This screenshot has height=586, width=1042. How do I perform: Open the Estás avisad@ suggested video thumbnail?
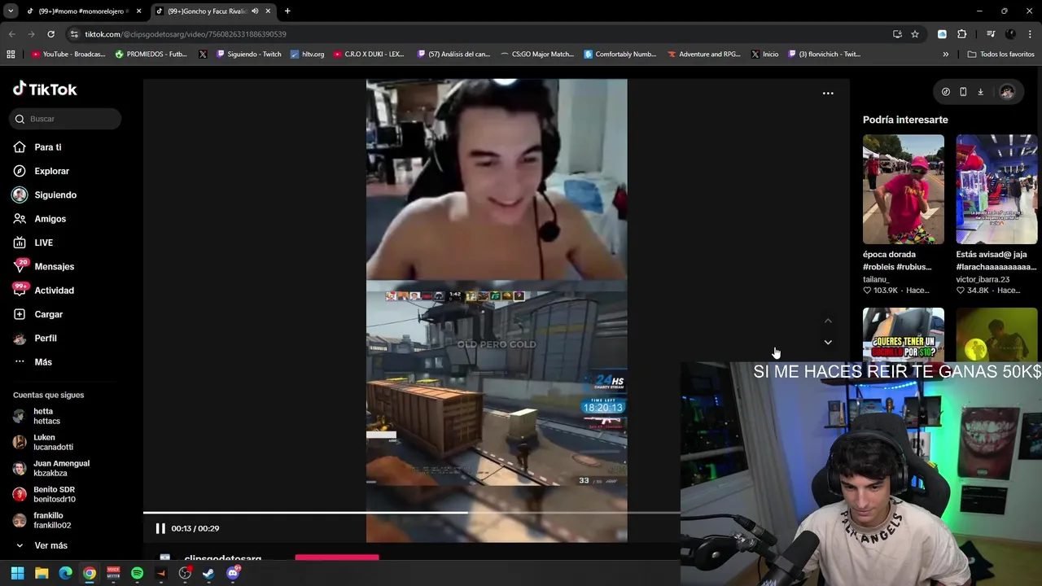996,190
